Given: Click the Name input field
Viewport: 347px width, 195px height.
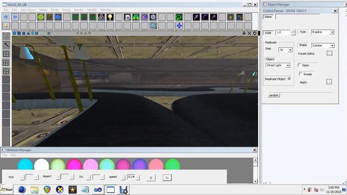Looking at the screenshot, I should tap(298, 17).
